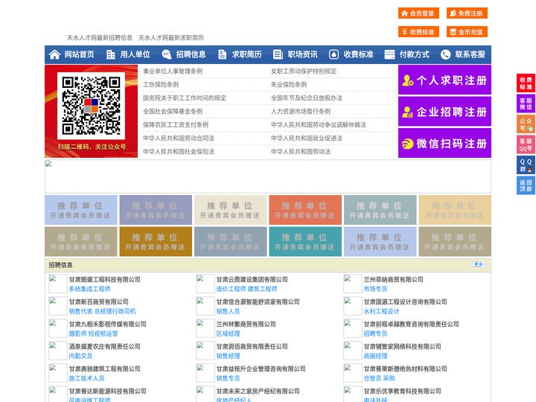536x402 pixels.
Task: Click the red 收费标准 side widget
Action: tap(526, 83)
